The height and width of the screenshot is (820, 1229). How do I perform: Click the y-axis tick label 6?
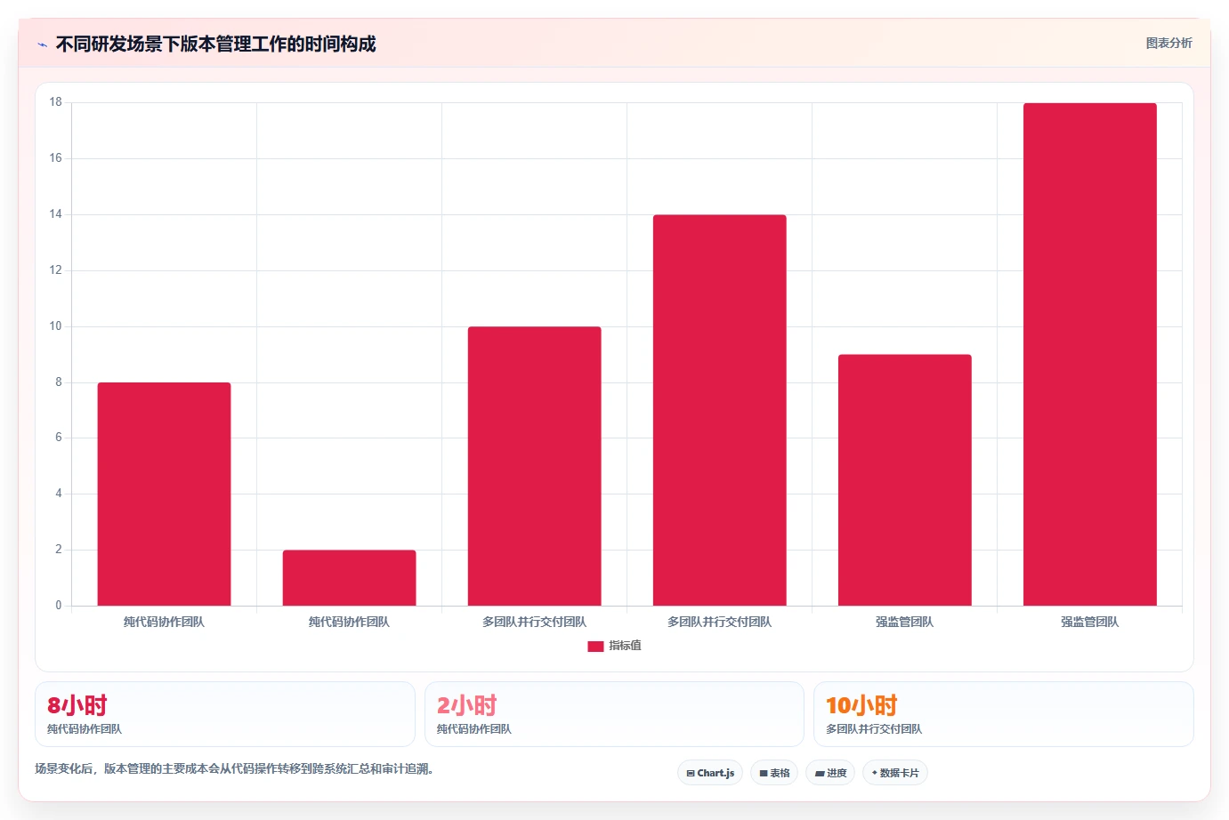59,438
